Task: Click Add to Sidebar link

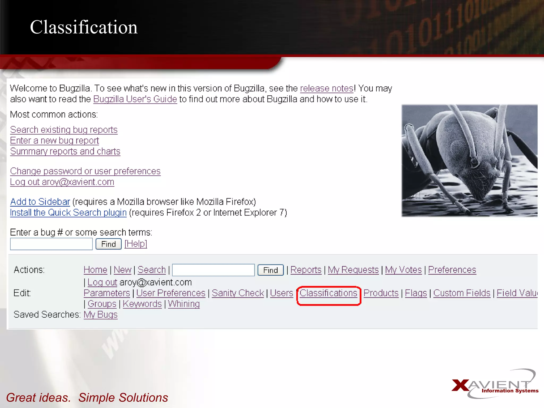Action: [40, 202]
